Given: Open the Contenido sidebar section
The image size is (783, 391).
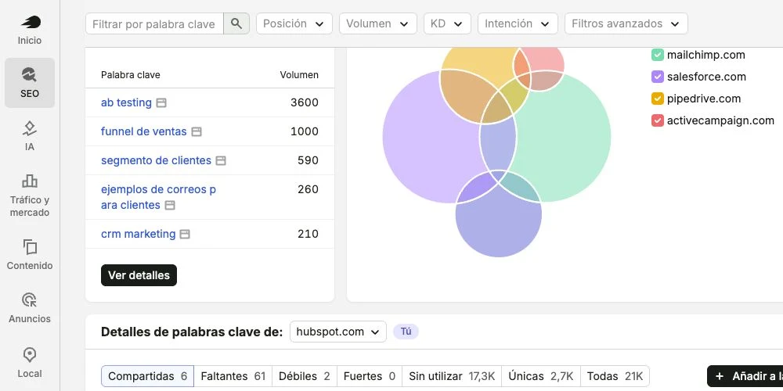Looking at the screenshot, I should pyautogui.click(x=30, y=254).
